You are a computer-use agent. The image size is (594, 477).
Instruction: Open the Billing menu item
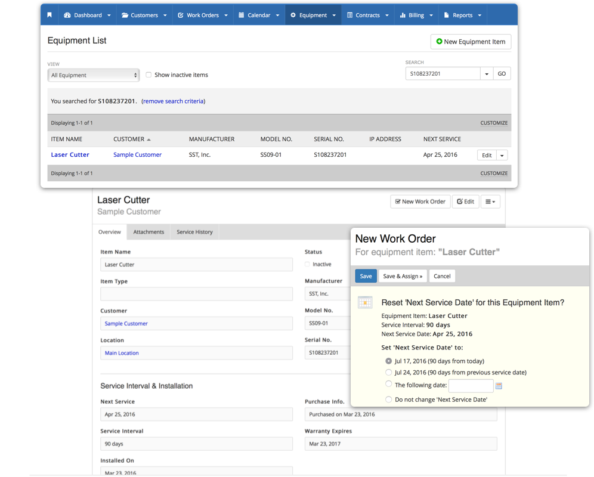(416, 15)
